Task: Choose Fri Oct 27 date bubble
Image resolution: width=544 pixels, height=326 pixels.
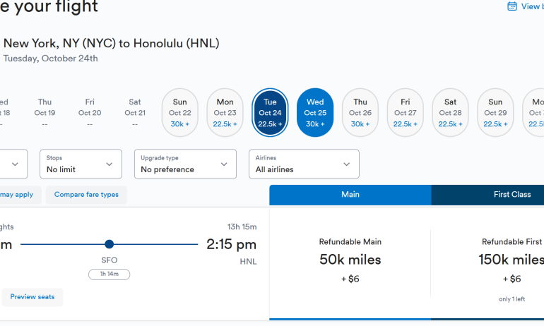Action: (x=406, y=112)
